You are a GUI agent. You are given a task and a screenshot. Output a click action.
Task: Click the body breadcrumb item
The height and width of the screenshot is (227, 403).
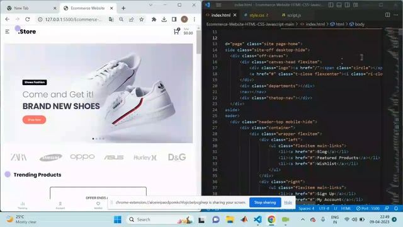click(x=357, y=24)
